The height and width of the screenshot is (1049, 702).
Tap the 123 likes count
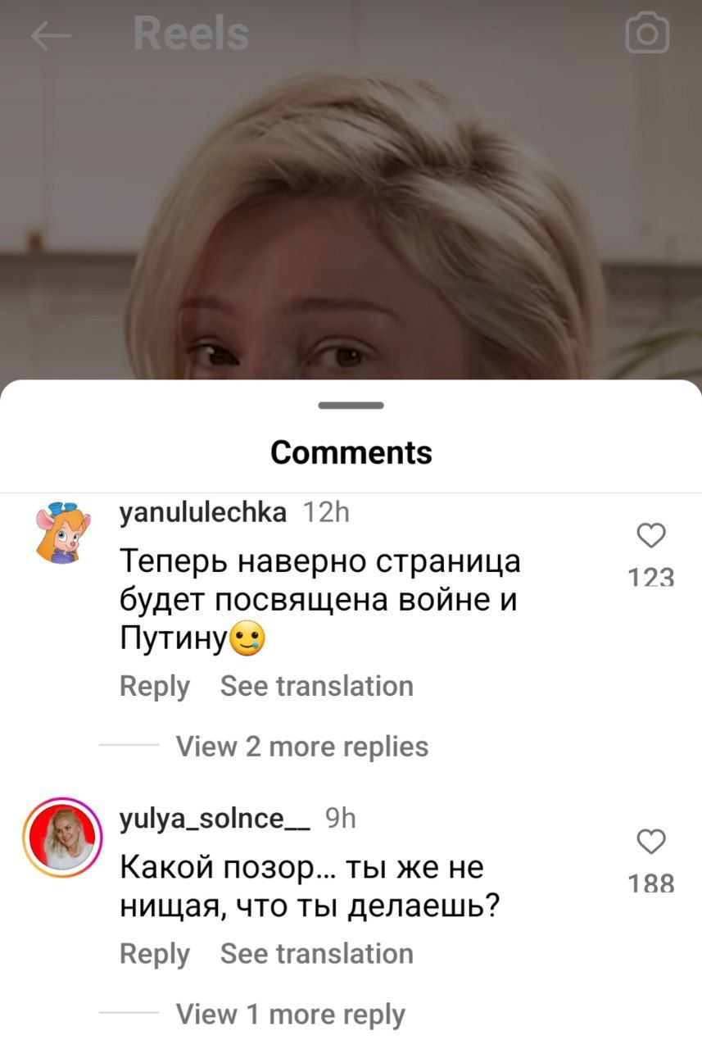tap(651, 578)
